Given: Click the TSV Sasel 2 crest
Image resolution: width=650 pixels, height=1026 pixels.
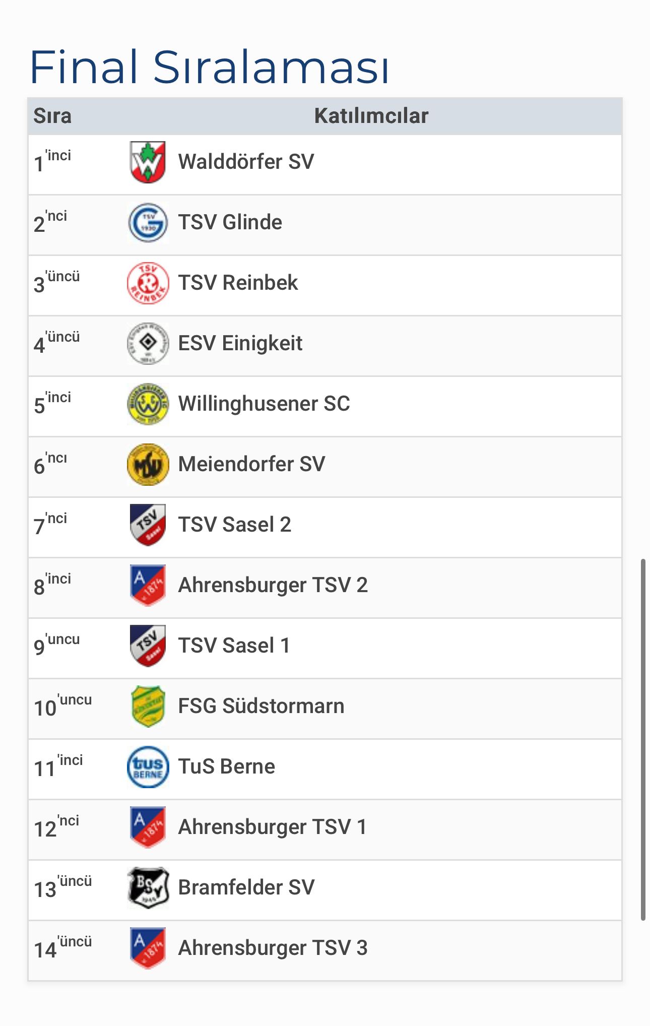Looking at the screenshot, I should tap(148, 525).
